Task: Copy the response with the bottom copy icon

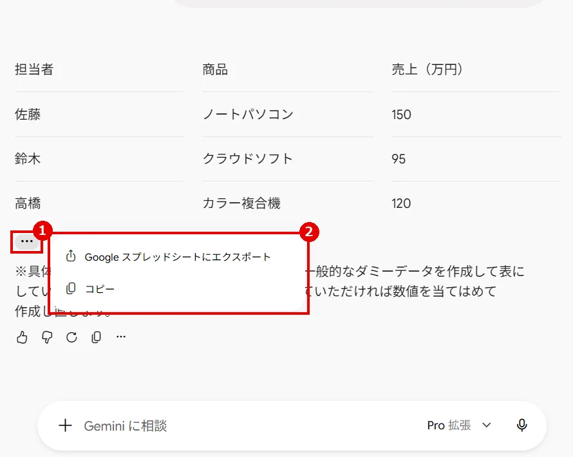Action: tap(97, 337)
